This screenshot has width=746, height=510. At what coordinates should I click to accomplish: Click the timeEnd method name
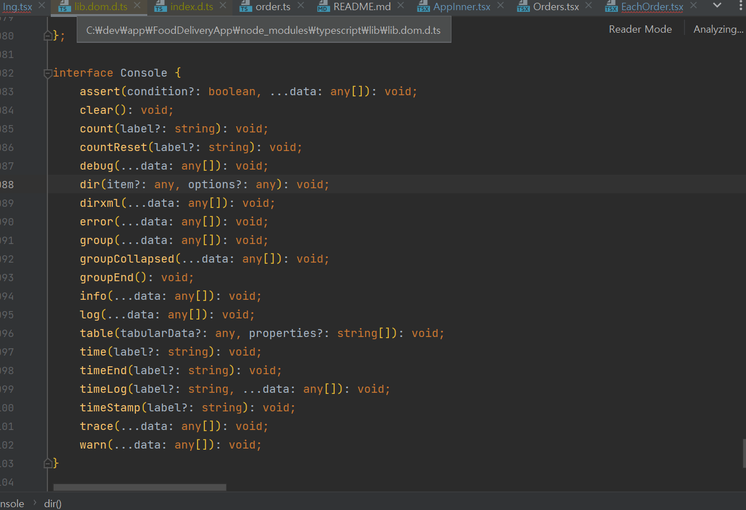pyautogui.click(x=103, y=371)
